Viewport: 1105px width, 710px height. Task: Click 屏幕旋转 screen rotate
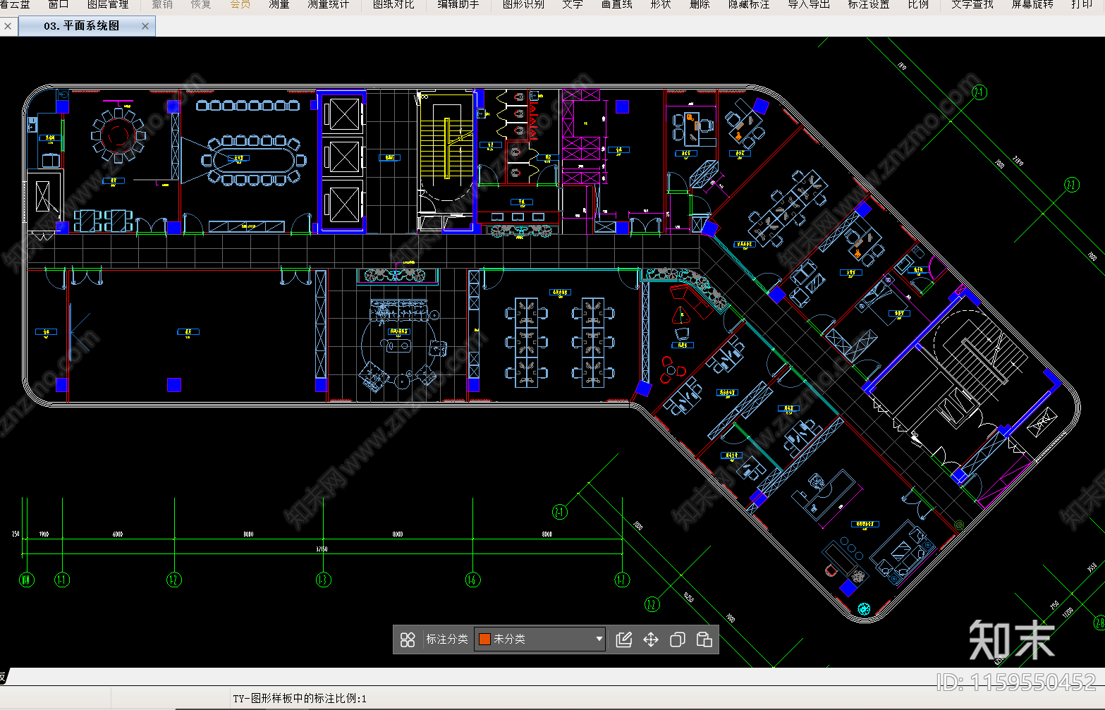pyautogui.click(x=1032, y=4)
